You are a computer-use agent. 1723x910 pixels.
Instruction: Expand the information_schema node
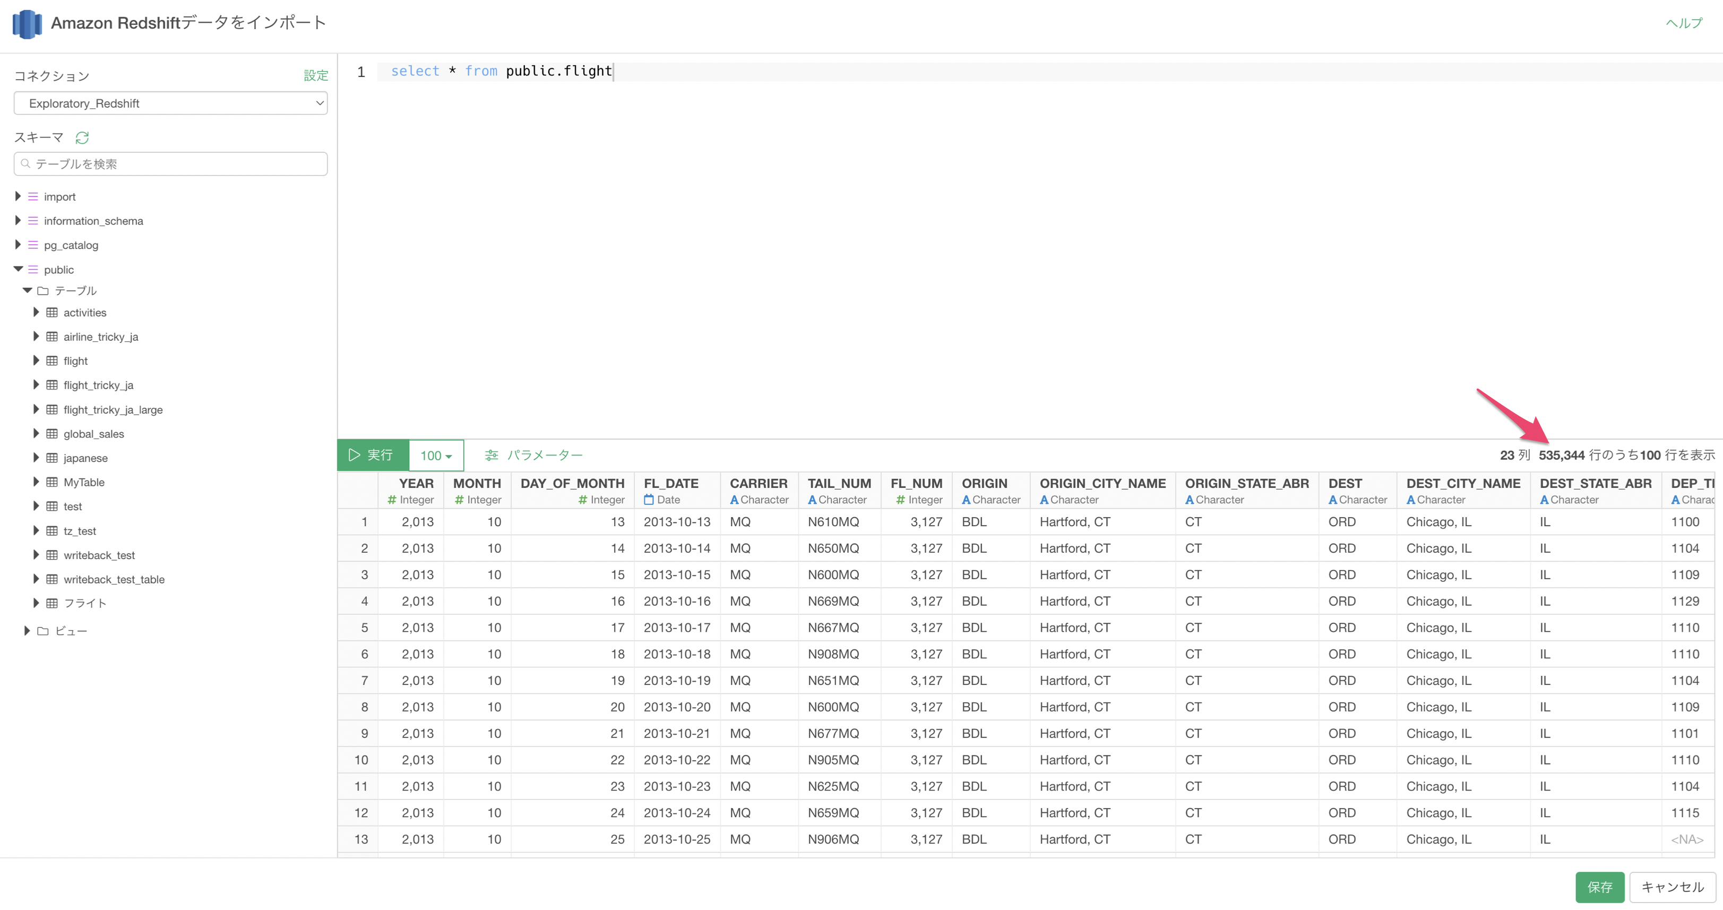pos(18,220)
